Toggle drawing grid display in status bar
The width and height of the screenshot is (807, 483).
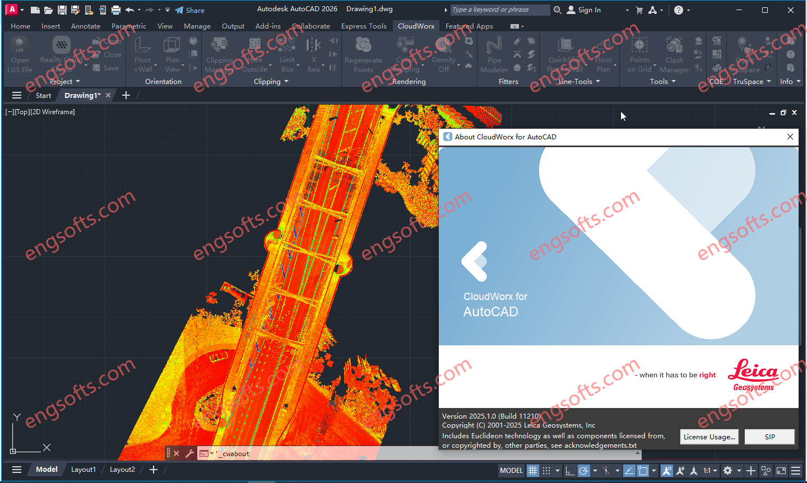tap(532, 471)
